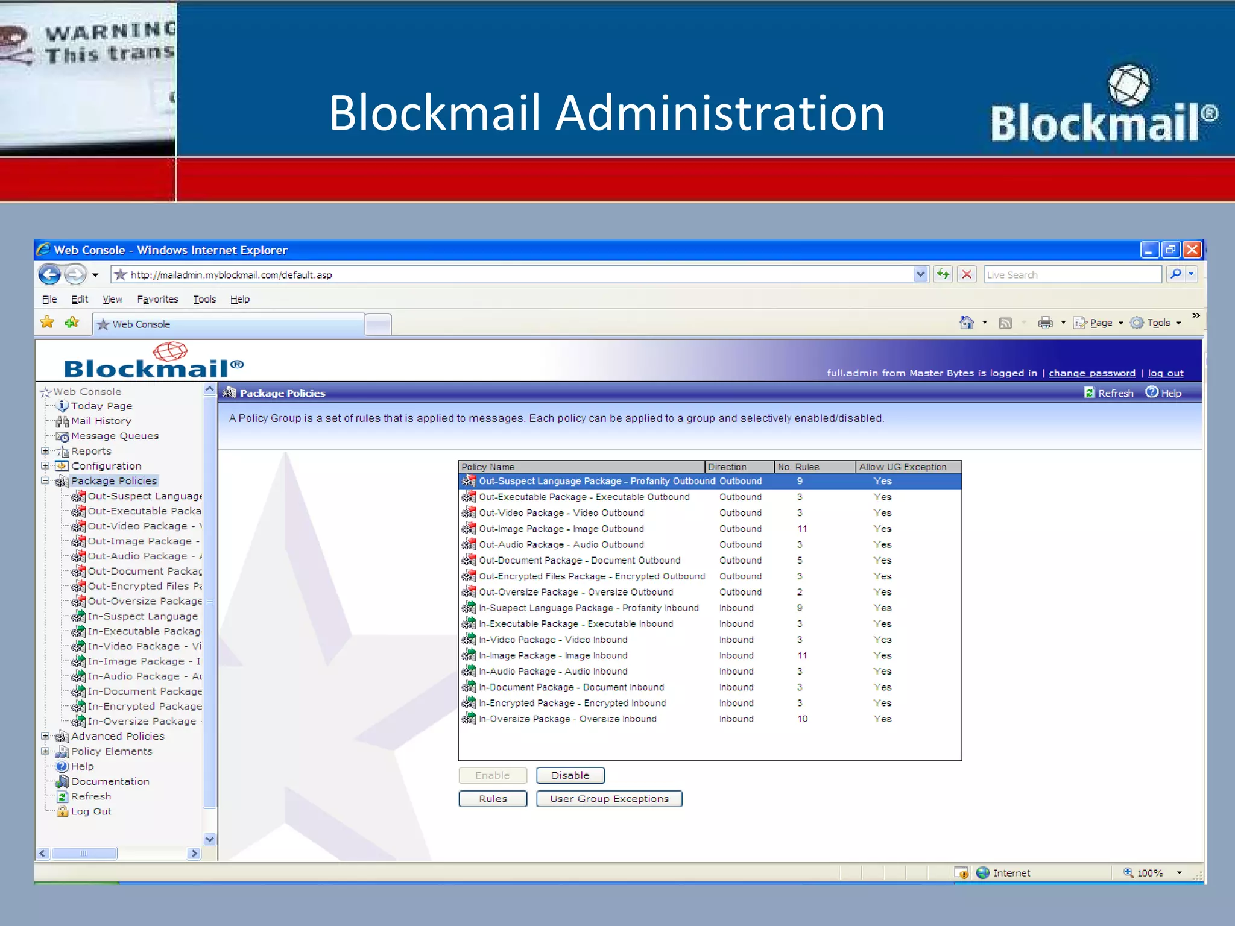This screenshot has width=1235, height=926.
Task: Open the File menu
Action: [x=49, y=299]
